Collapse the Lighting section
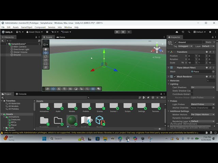Screen dimensions: 218x163 point(169,84)
